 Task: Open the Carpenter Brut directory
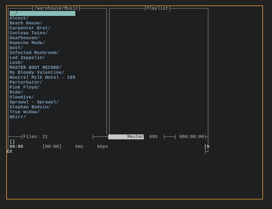[30, 28]
